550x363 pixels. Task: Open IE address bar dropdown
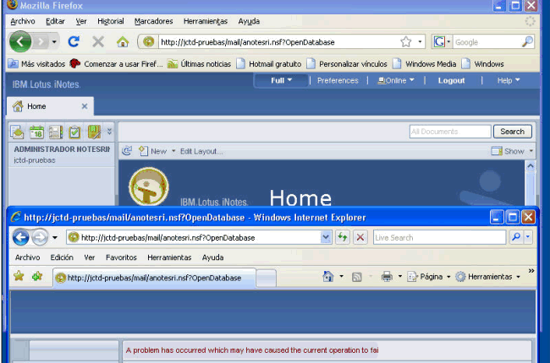[x=326, y=237]
